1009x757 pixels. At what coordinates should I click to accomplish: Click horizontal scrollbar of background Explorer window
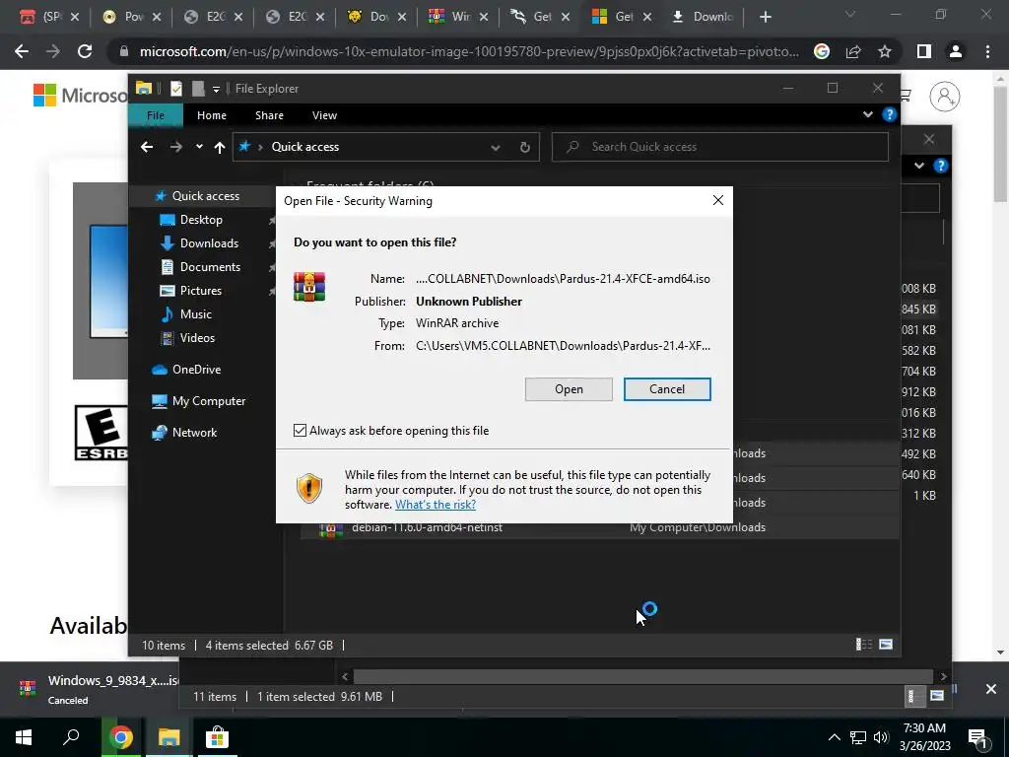tap(642, 676)
